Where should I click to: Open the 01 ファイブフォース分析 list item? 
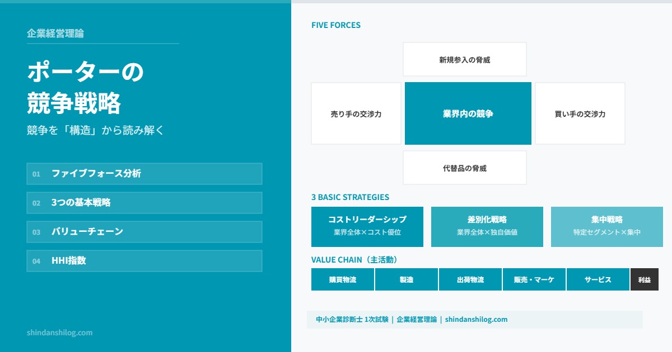[x=144, y=174]
